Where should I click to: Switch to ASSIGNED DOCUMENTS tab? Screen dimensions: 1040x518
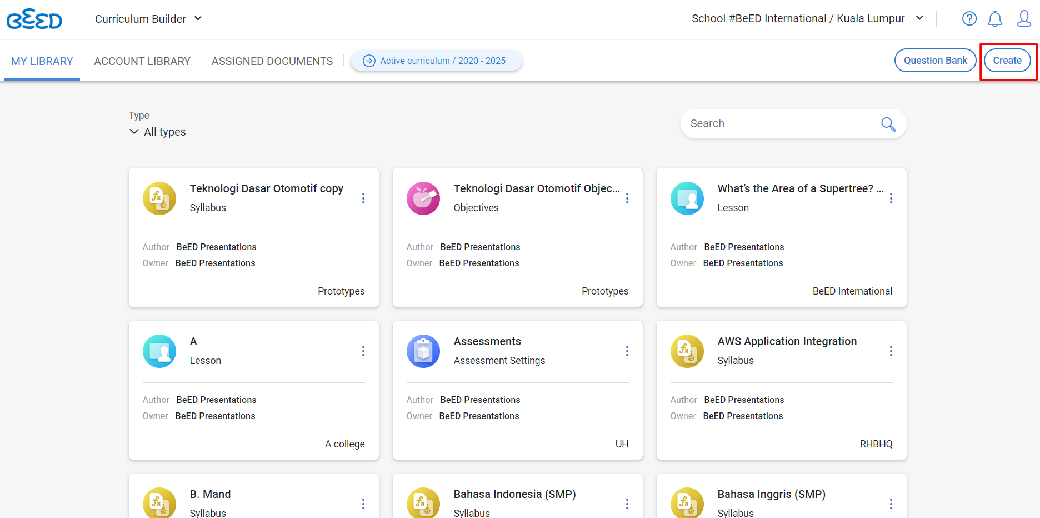pos(272,61)
